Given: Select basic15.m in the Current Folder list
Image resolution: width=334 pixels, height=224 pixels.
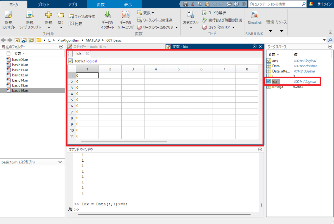Looking at the screenshot, I should pos(20,86).
